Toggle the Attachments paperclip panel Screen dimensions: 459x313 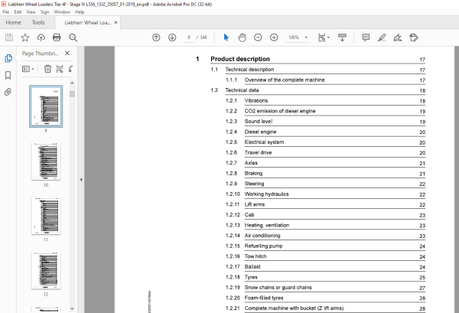pos(8,92)
